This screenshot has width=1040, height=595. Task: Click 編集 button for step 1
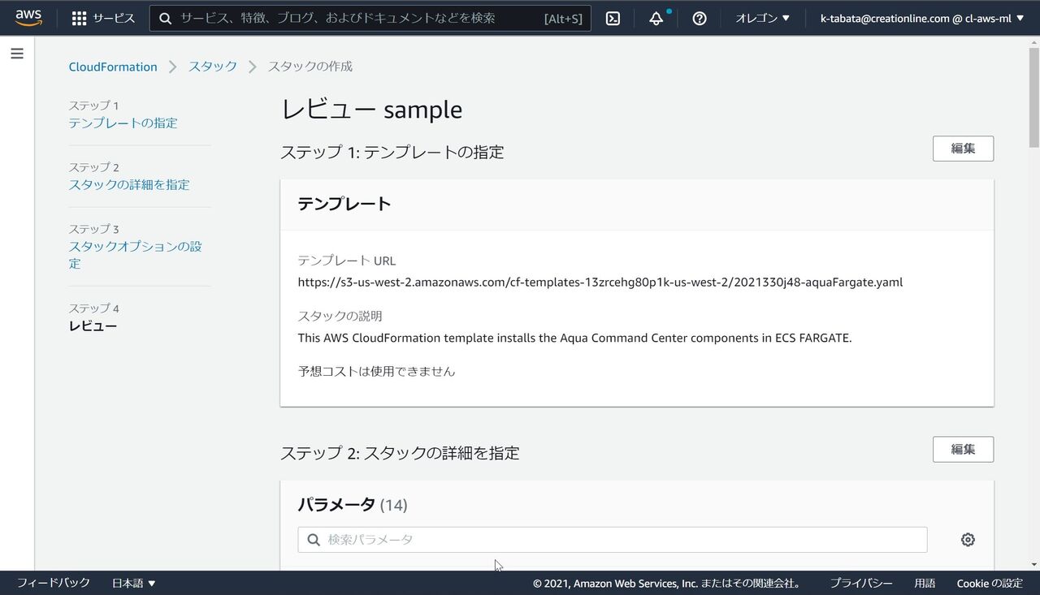pyautogui.click(x=963, y=149)
